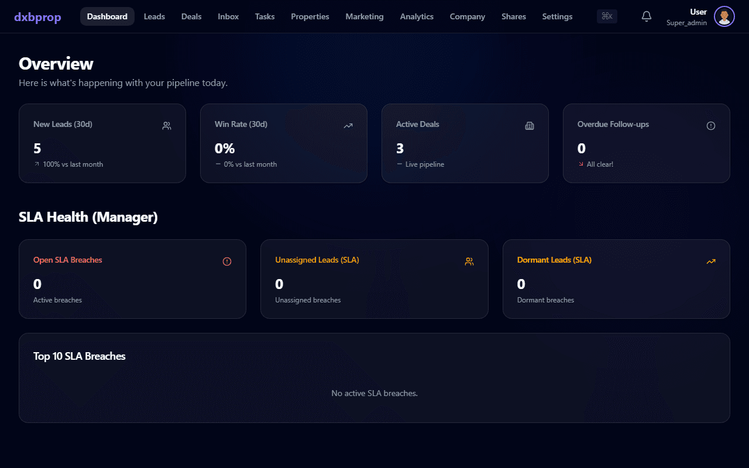Viewport: 749px width, 468px height.
Task: Click the building icon on Active Deals card
Action: pos(530,126)
